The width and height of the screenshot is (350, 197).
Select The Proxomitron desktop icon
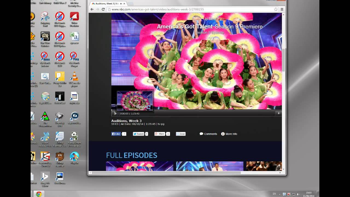pos(45,119)
